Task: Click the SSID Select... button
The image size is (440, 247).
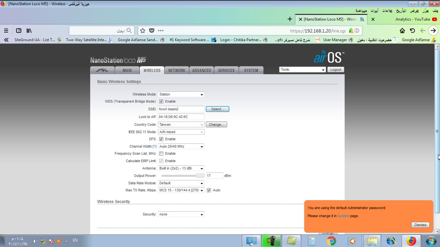Action: tap(218, 109)
